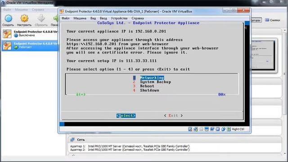Select the powered-off Endpoint Protector VM (Выключена)
This screenshot has height=162, width=288.
coord(30,34)
